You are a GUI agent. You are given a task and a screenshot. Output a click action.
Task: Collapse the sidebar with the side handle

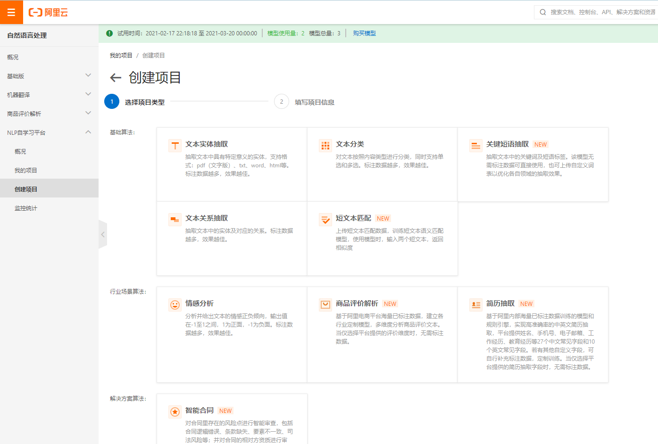pos(103,234)
